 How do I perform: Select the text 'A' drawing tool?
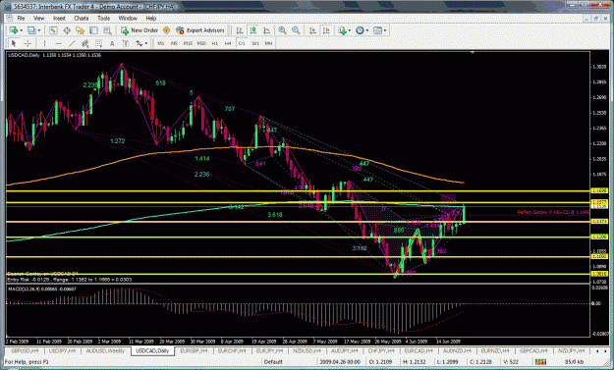[x=112, y=43]
